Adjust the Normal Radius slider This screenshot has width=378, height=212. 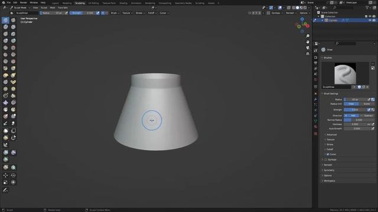[x=359, y=120]
